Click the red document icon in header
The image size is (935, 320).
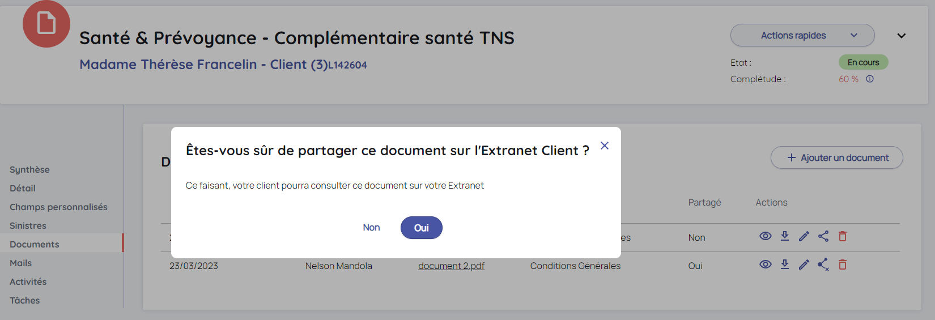[x=46, y=24]
